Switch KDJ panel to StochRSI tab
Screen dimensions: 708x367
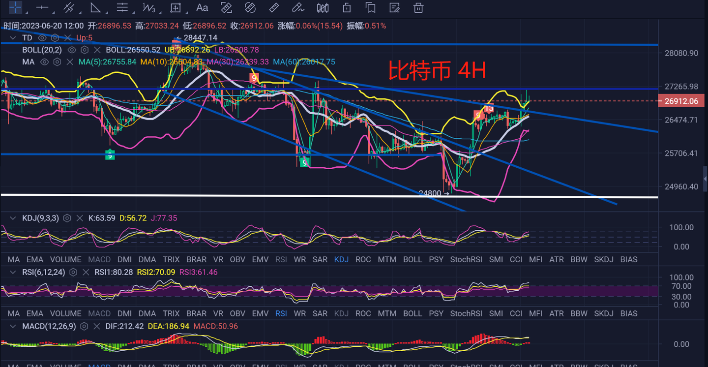(x=466, y=259)
